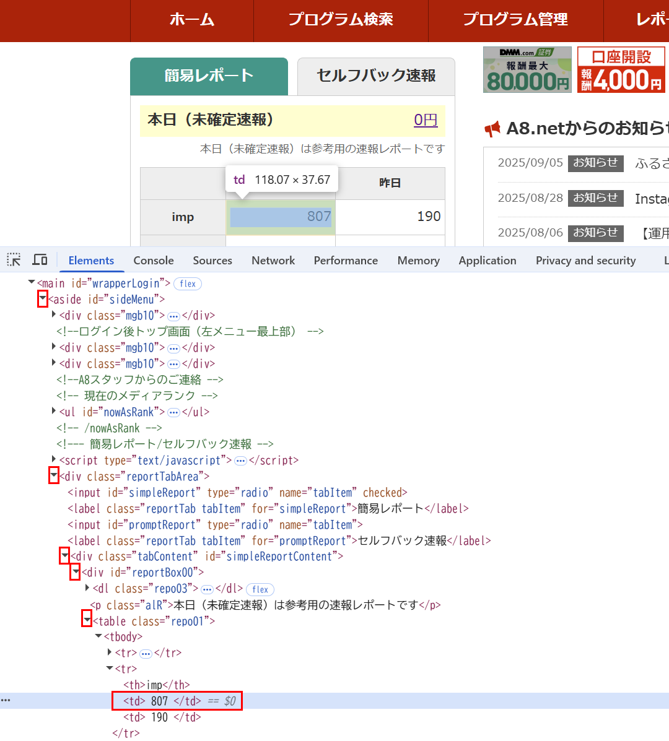Toggle the device toolbar icon
The height and width of the screenshot is (741, 669).
coord(40,260)
